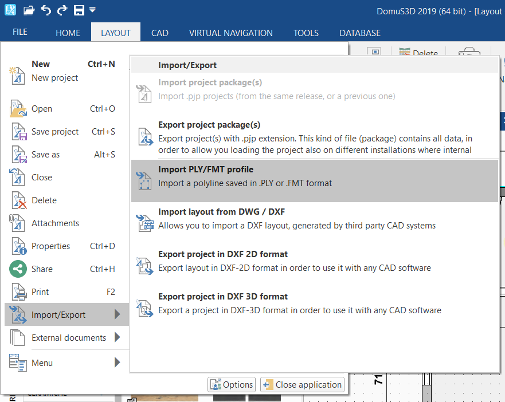
Task: Switch to the CAD tab
Action: pyautogui.click(x=160, y=33)
